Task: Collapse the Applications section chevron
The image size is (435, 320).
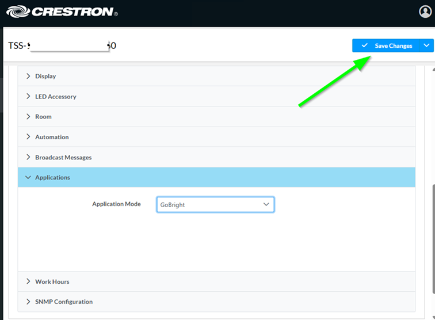Action: (28, 177)
